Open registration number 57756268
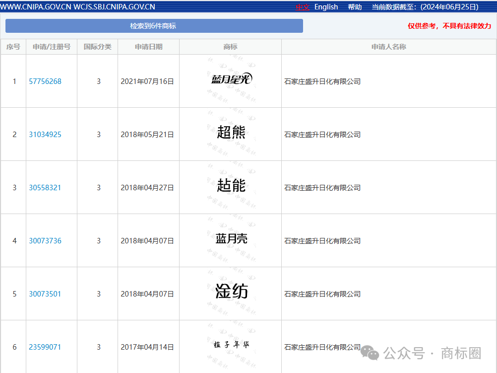Screen dimensions: 497x373 tap(45, 81)
